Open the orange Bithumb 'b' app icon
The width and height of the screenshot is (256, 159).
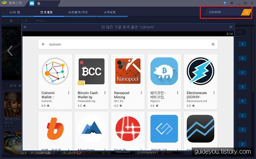coord(55,129)
